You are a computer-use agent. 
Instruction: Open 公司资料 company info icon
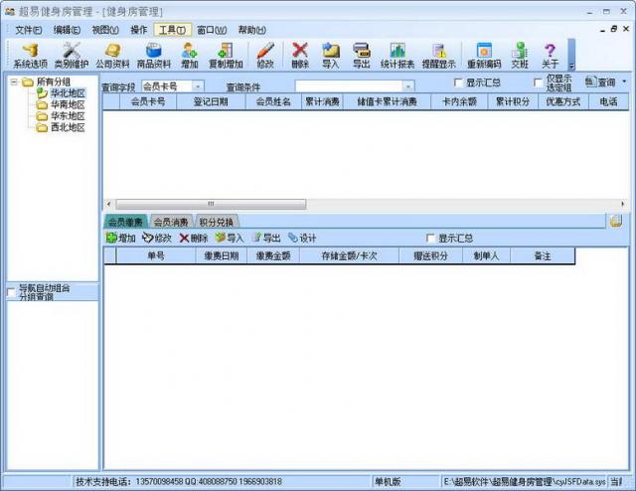pyautogui.click(x=112, y=56)
